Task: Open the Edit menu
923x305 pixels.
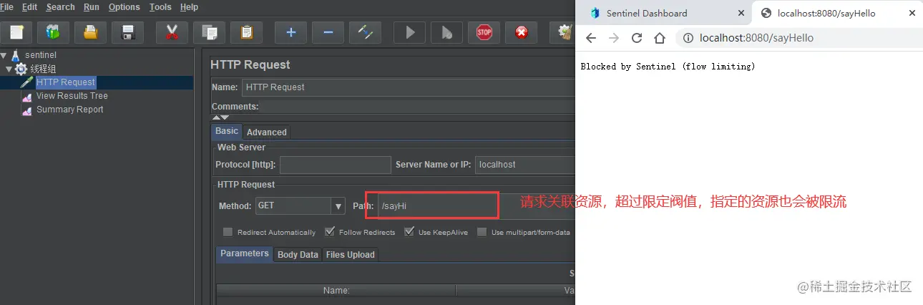Action: [29, 6]
